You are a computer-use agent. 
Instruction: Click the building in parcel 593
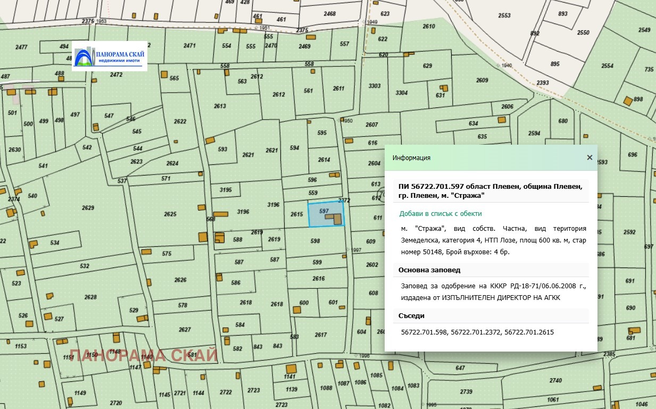tap(210, 140)
